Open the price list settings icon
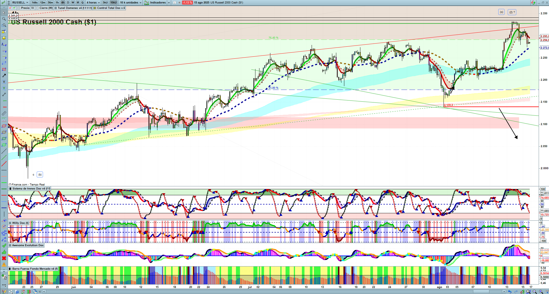Viewport: 549px width, 294px height. [x=33, y=8]
